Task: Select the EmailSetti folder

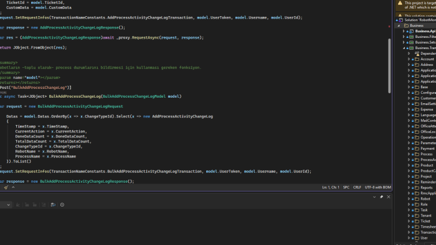Action: tap(429, 104)
